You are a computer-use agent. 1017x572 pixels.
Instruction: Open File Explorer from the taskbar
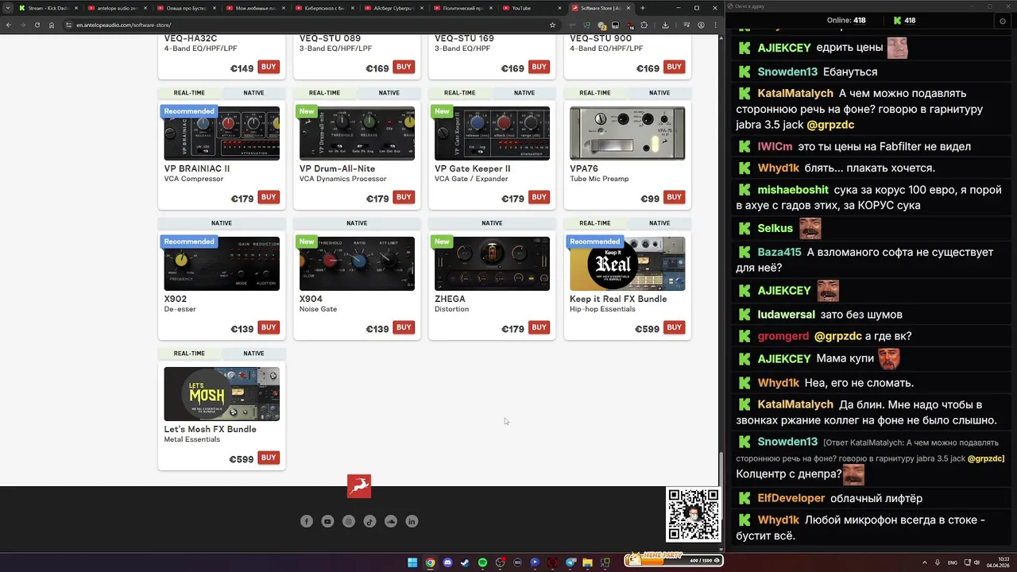587,562
